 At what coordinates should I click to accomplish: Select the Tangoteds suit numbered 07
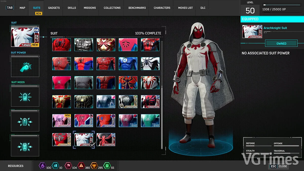(150, 102)
